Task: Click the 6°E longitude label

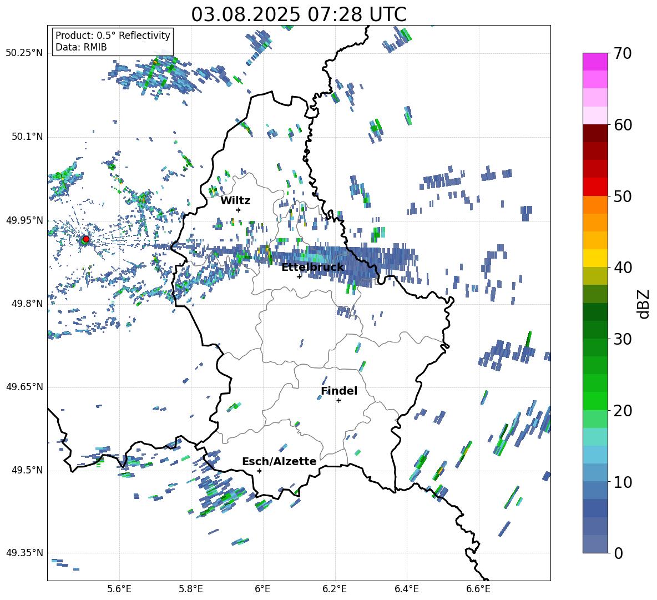Action: pyautogui.click(x=262, y=589)
